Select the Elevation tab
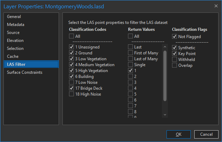 pos(15,41)
